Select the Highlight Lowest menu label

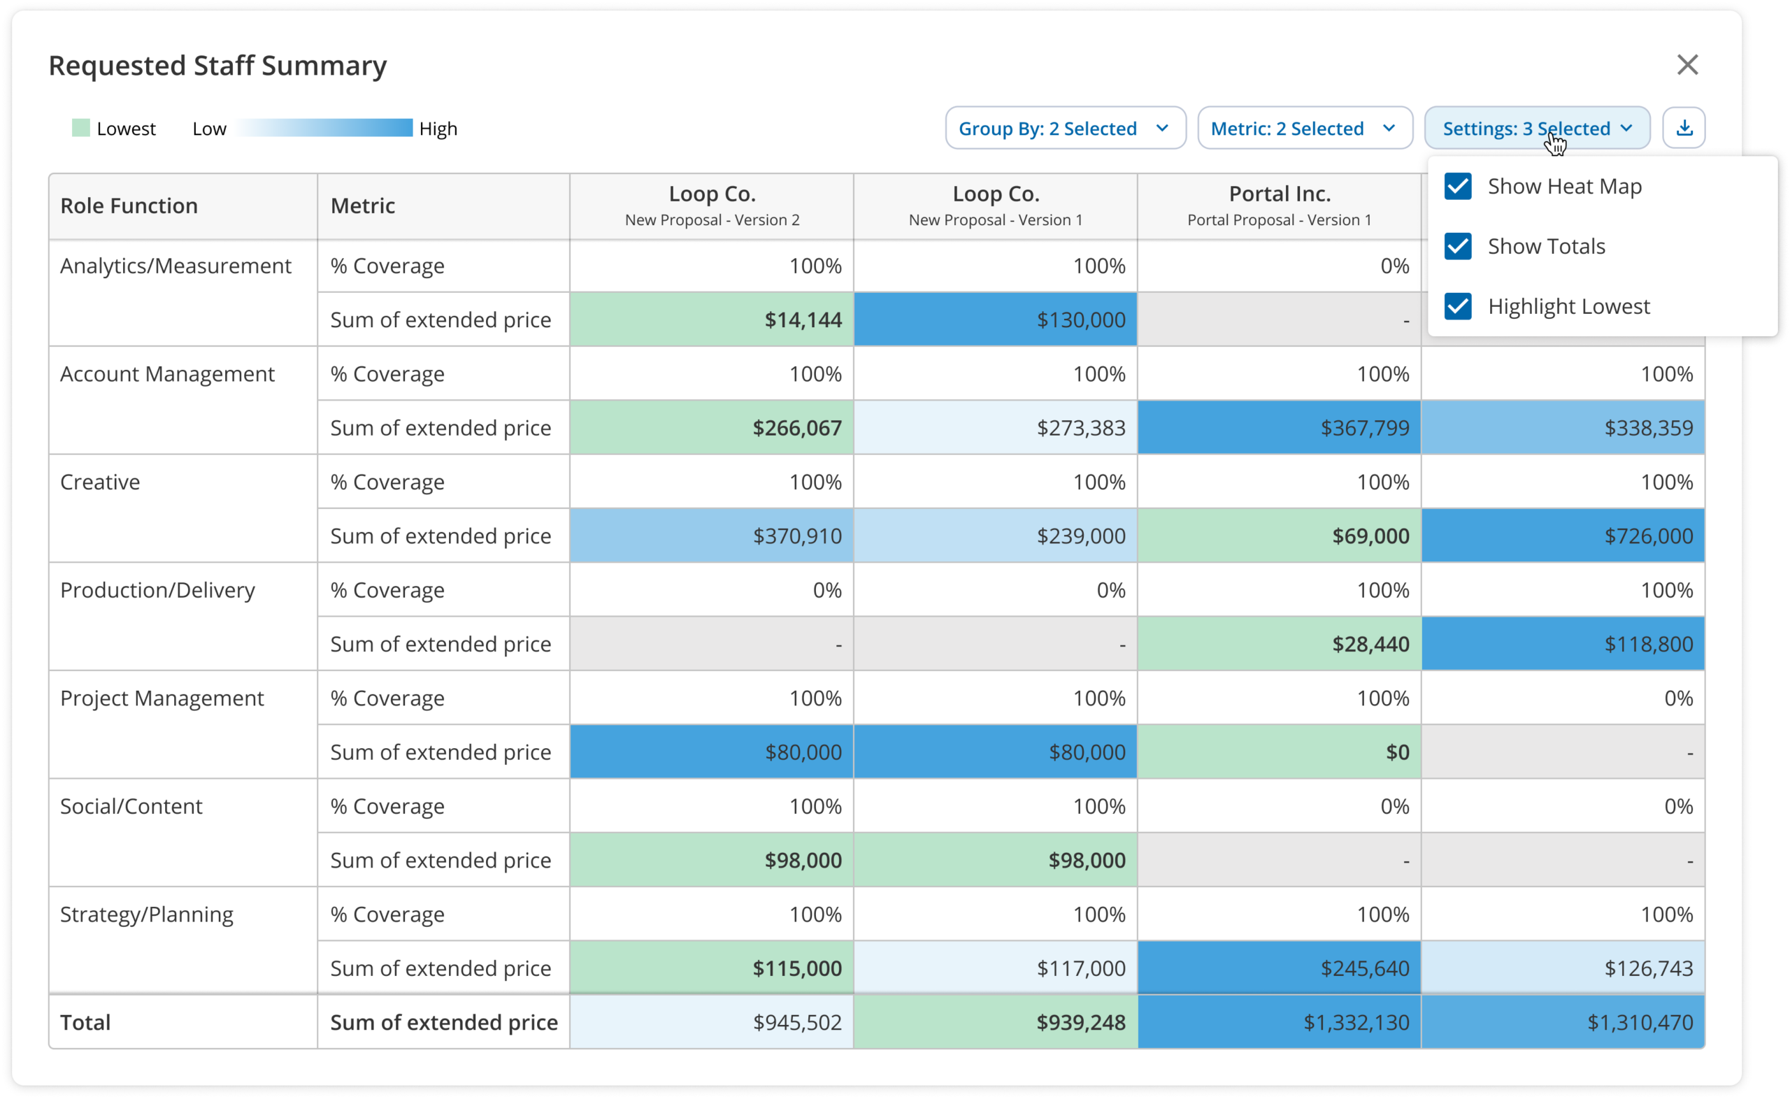(x=1568, y=306)
